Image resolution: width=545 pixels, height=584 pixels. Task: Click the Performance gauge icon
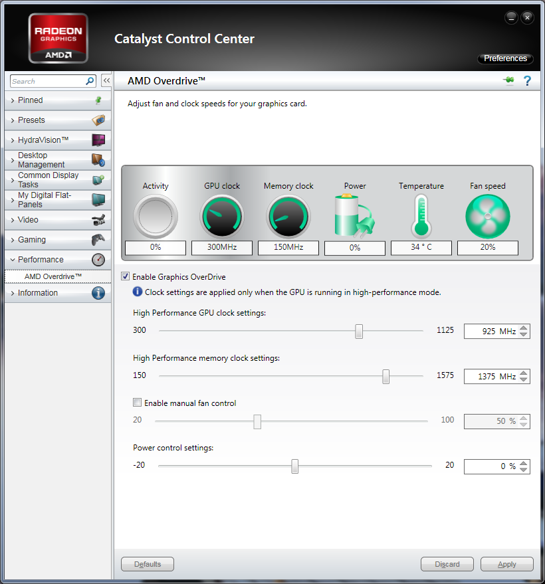(98, 260)
